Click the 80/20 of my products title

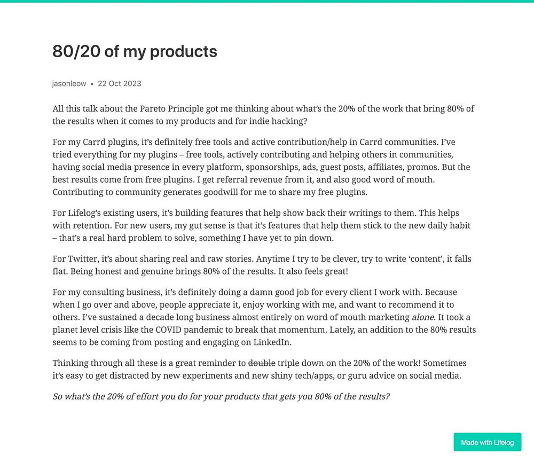tap(135, 51)
